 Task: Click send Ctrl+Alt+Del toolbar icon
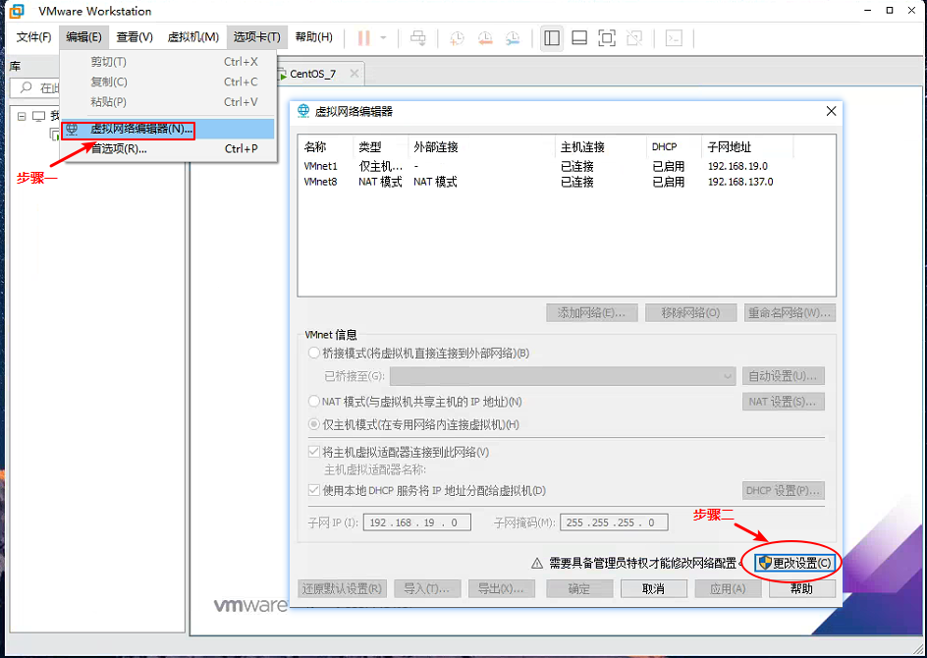[418, 38]
